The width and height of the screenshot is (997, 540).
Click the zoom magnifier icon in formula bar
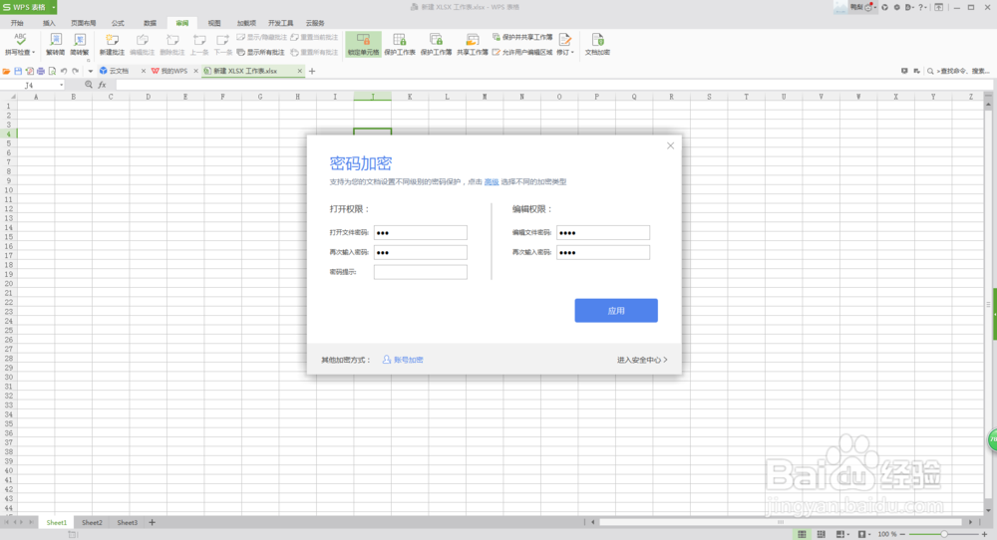(x=89, y=85)
